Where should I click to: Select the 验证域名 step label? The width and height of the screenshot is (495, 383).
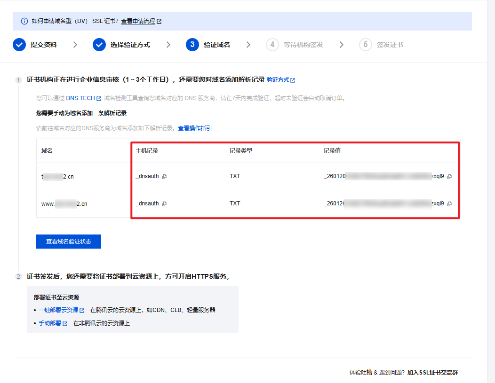pyautogui.click(x=216, y=45)
